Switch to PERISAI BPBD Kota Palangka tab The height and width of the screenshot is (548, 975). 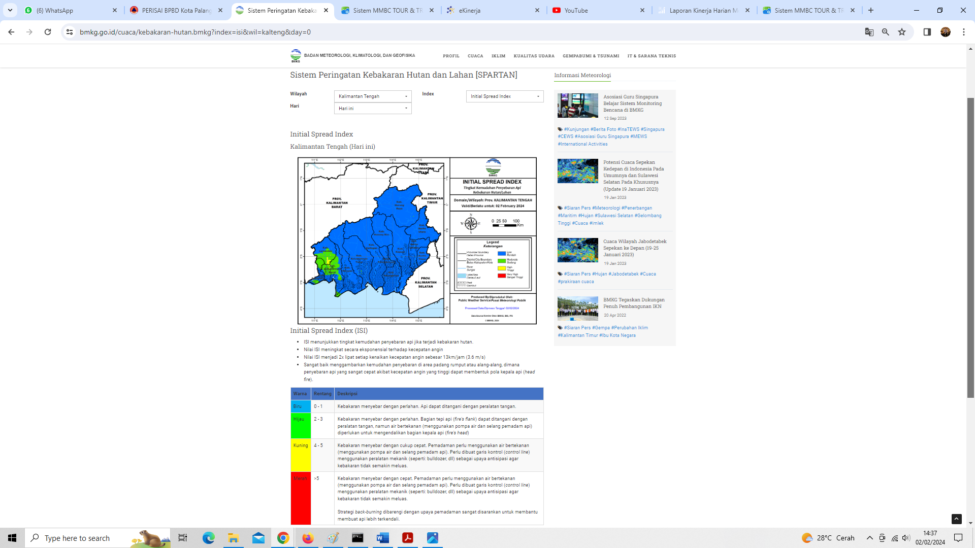pyautogui.click(x=176, y=10)
